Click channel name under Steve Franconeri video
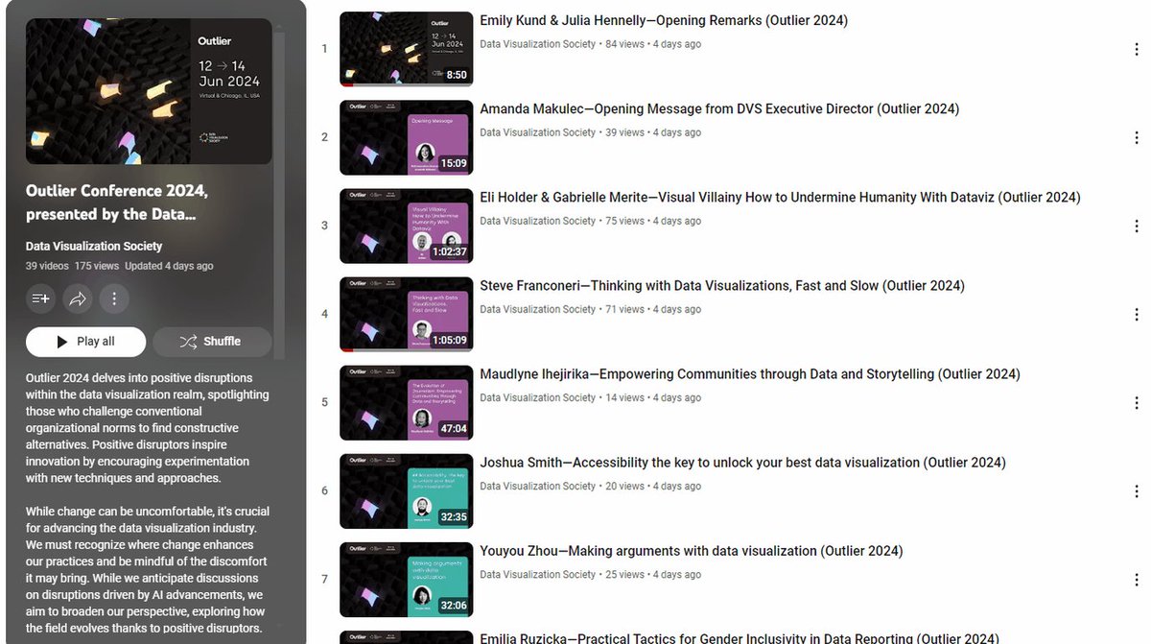 point(538,309)
